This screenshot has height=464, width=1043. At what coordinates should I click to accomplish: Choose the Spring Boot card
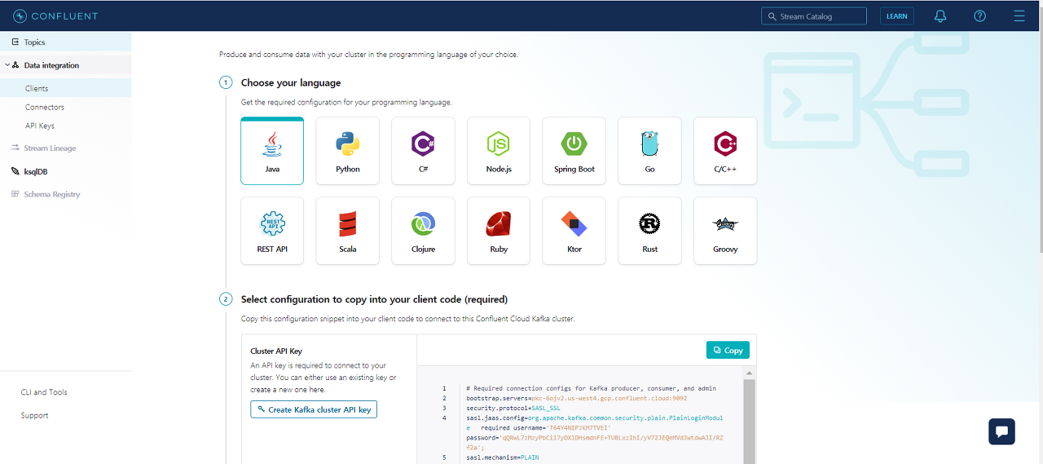point(574,151)
